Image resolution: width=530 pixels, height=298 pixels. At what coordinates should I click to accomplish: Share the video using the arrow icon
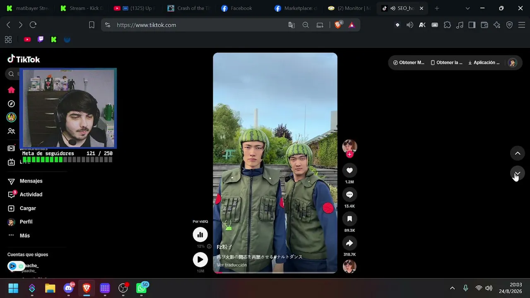pos(349,243)
